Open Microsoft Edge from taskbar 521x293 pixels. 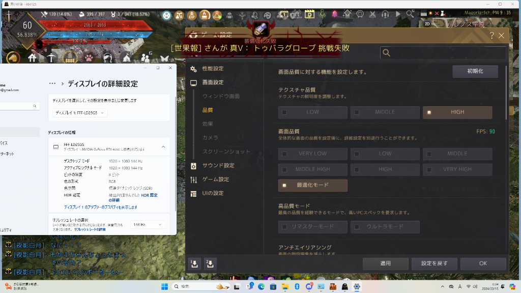pos(261,287)
